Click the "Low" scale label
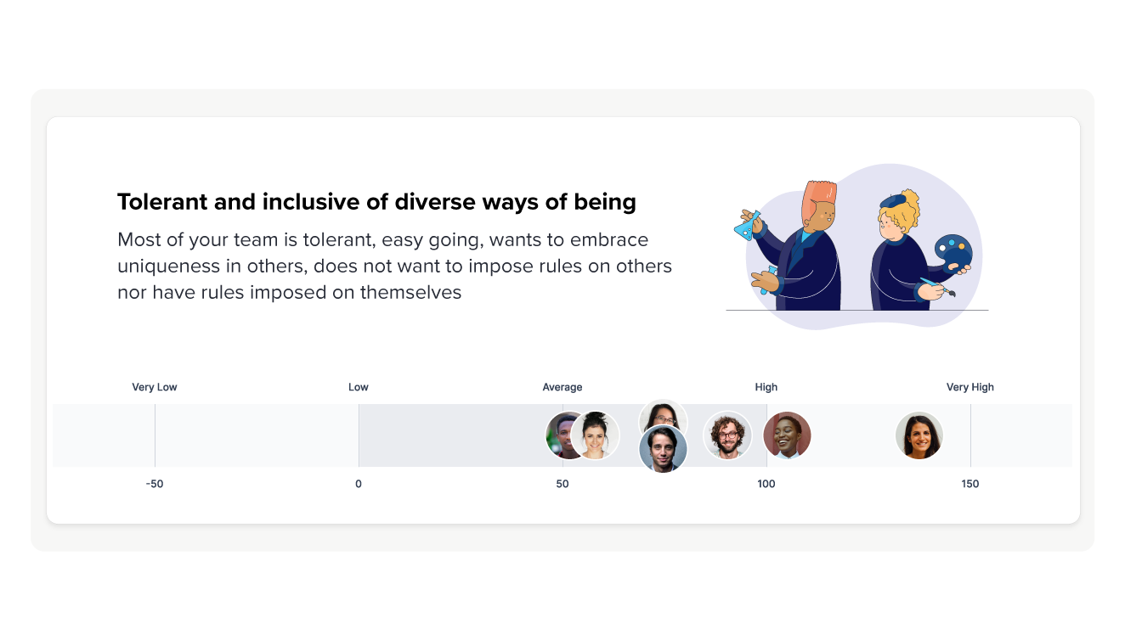 tap(359, 387)
